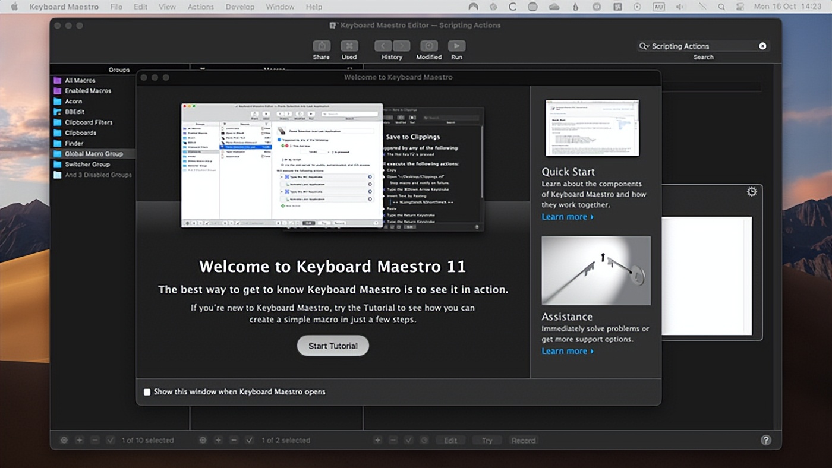This screenshot has width=832, height=468.
Task: Open the File menu
Action: pos(116,7)
